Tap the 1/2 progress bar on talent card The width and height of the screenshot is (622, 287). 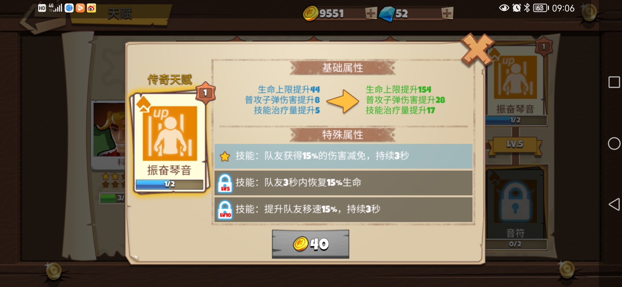tap(169, 184)
